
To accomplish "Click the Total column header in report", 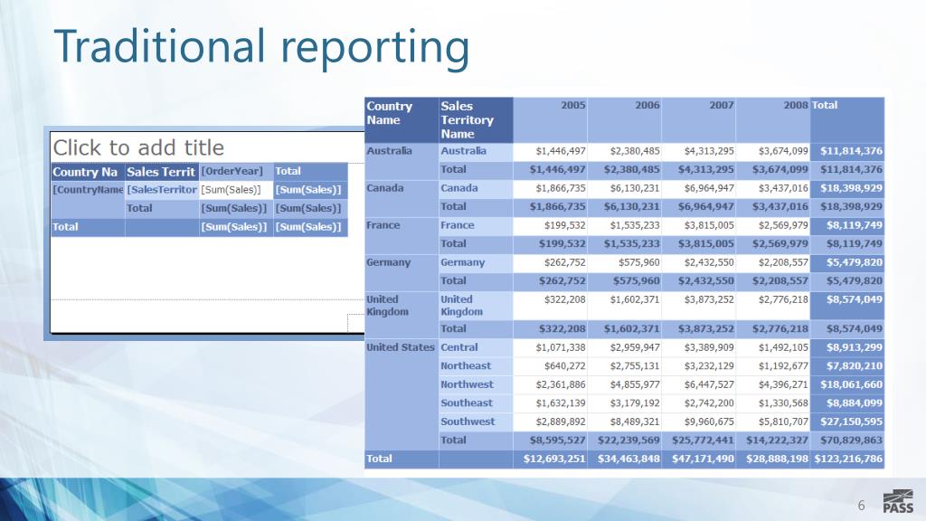I will pos(847,120).
